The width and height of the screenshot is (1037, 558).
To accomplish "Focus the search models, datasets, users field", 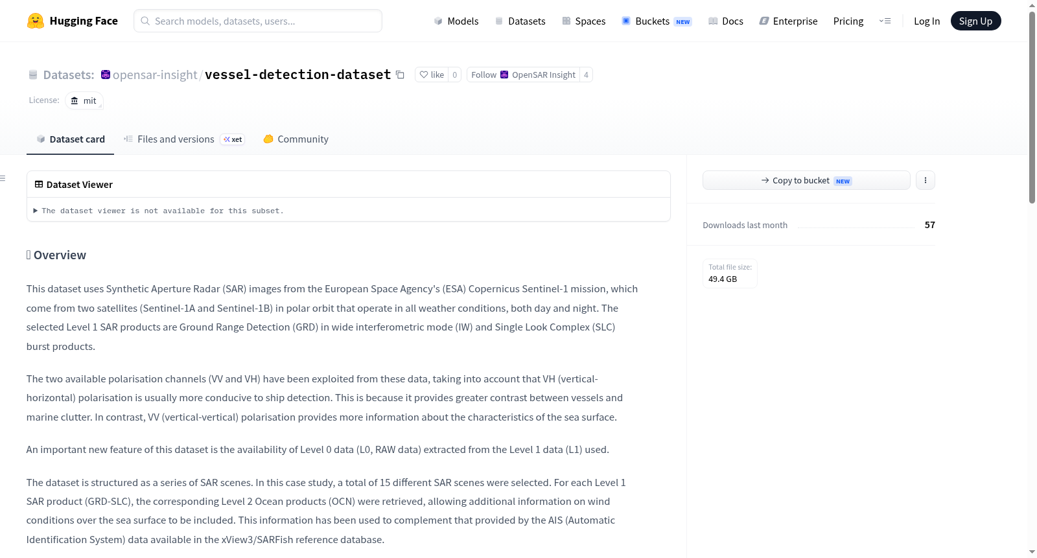I will click(258, 21).
